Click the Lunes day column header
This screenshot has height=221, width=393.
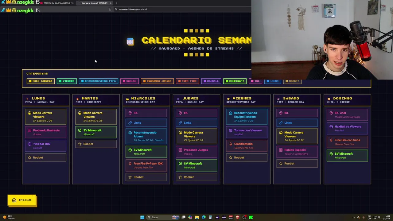click(45, 100)
